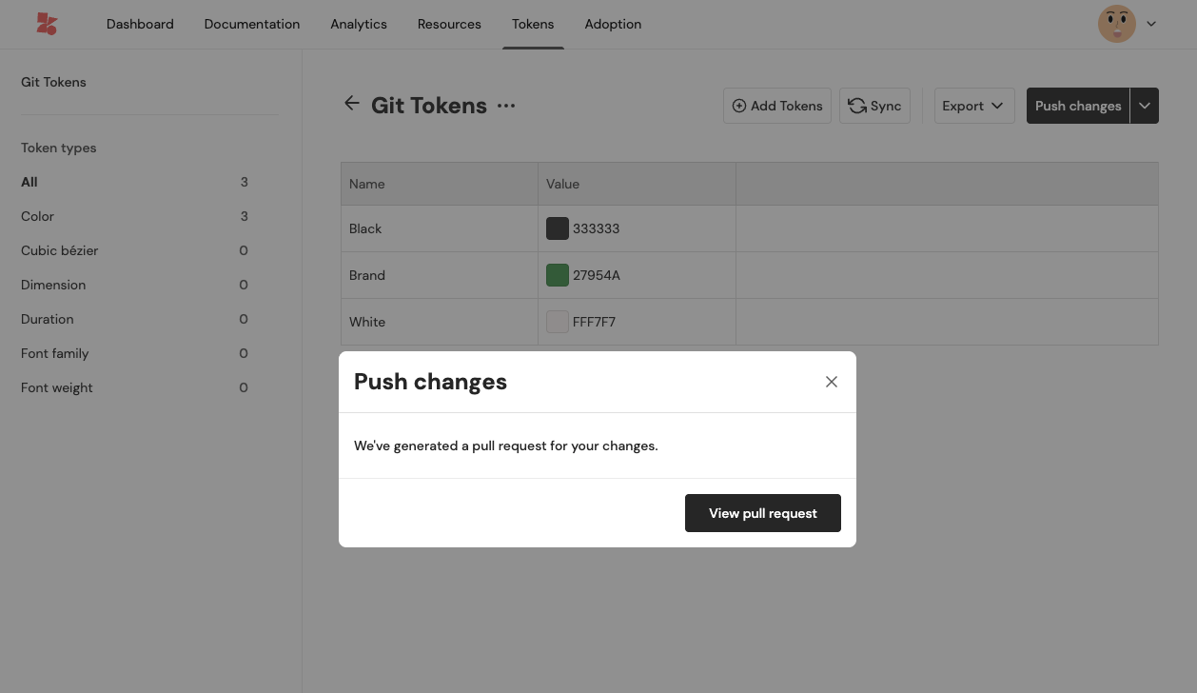
Task: Click the user avatar image
Action: [1116, 24]
